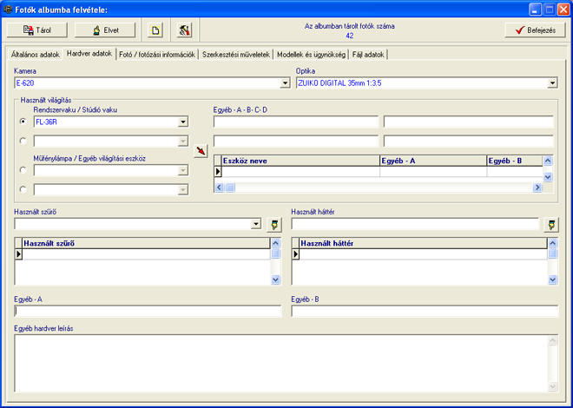Click lighting grid scroll-right arrow
The width and height of the screenshot is (573, 408).
(x=537, y=188)
